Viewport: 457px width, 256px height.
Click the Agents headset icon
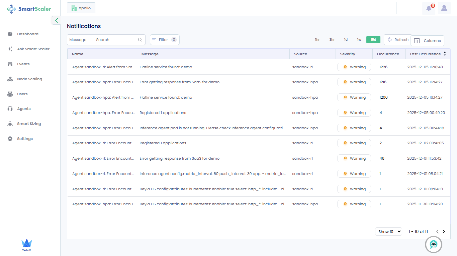pyautogui.click(x=10, y=109)
